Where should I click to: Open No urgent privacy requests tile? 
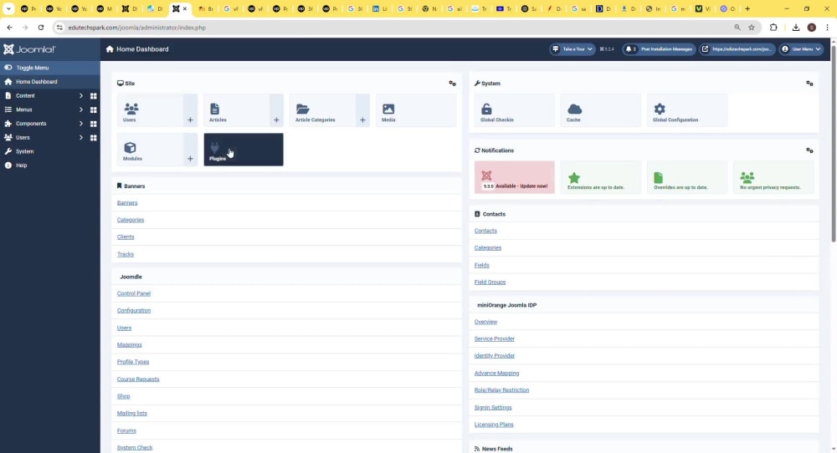tap(773, 177)
